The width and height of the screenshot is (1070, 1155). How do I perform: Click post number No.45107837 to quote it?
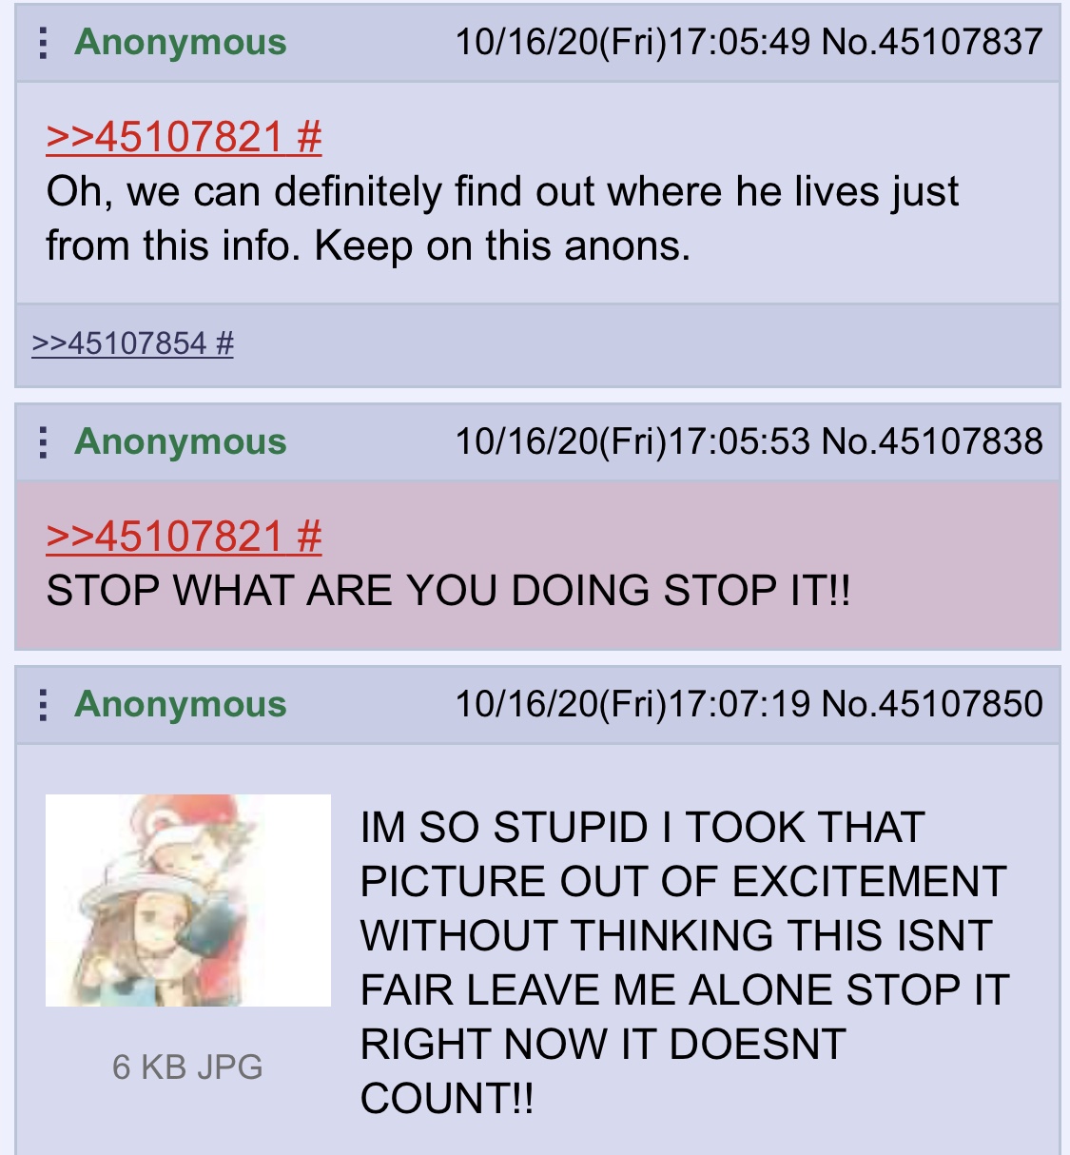(x=932, y=42)
